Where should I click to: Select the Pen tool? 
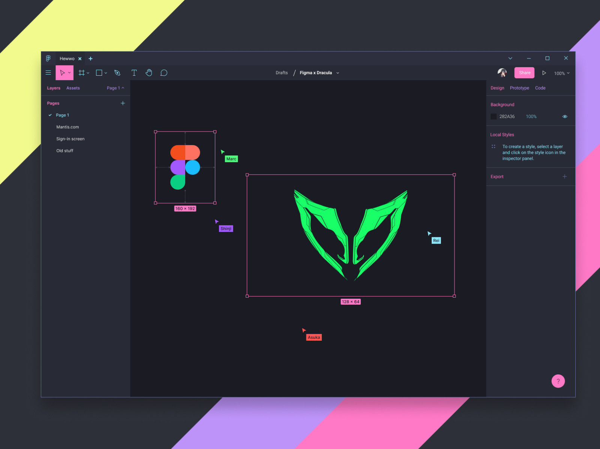point(117,72)
